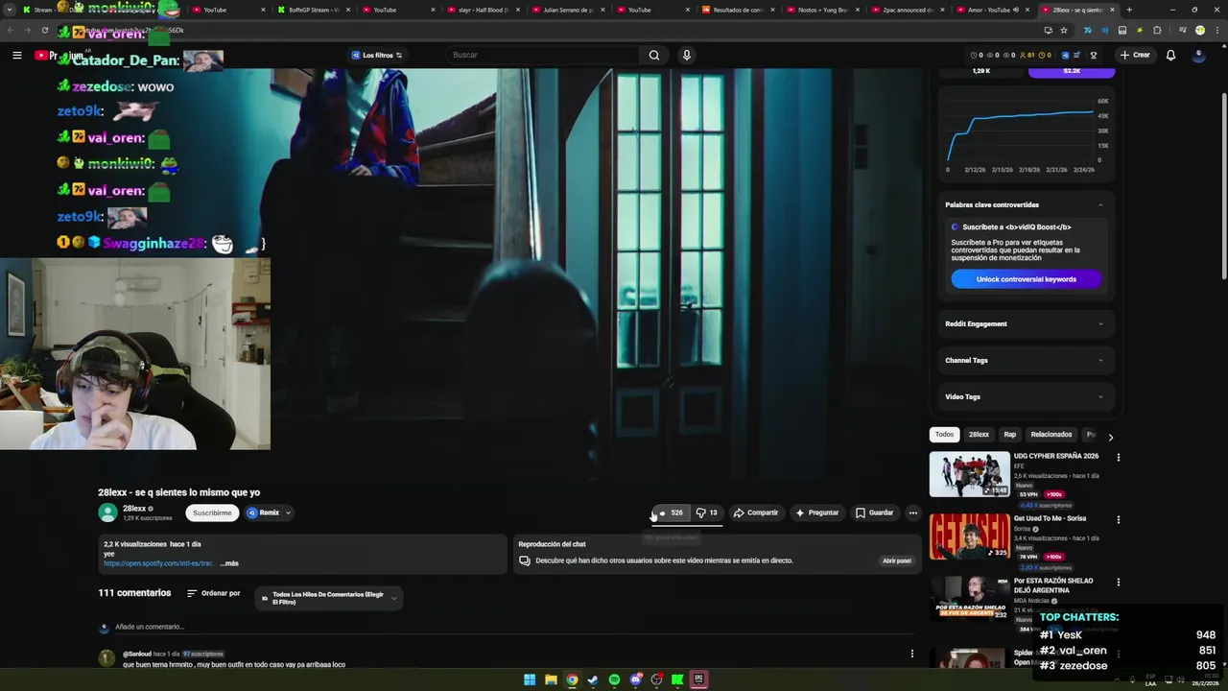Open the account avatar menu
The height and width of the screenshot is (691, 1228).
(x=1198, y=55)
